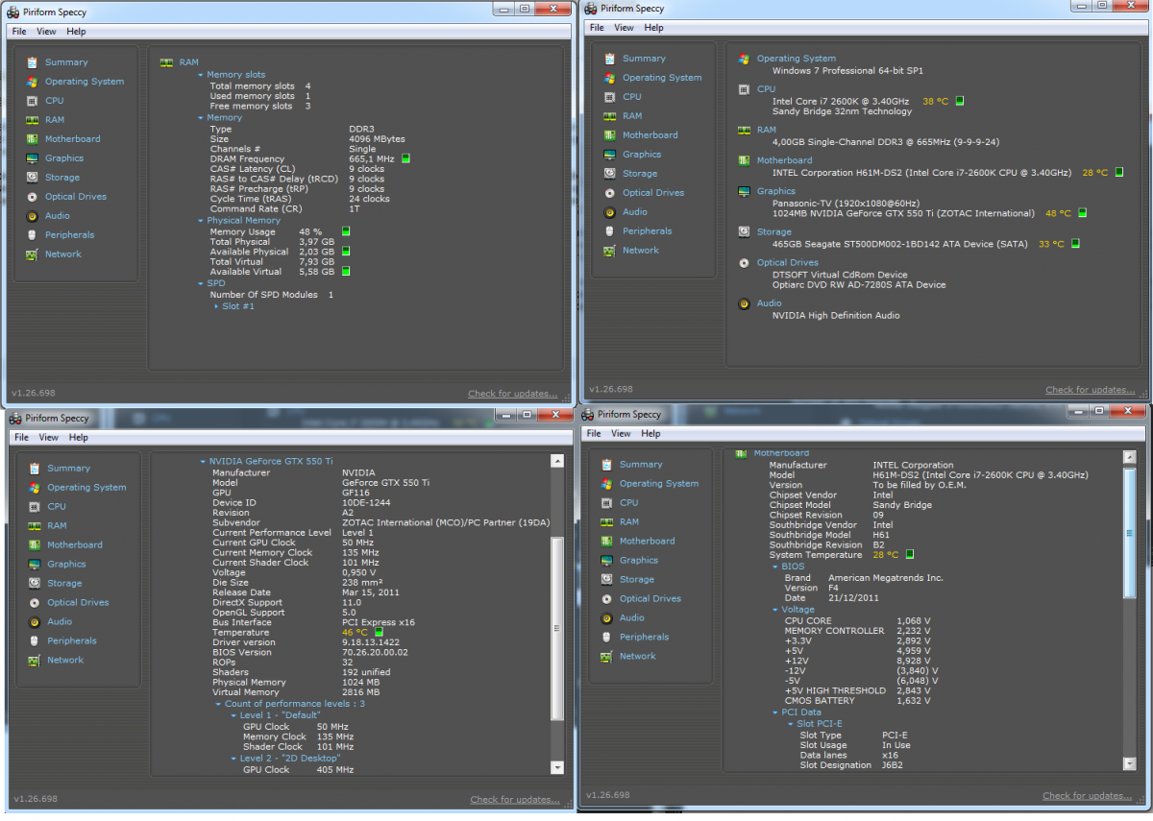Collapse the Physical Memory section

tap(201, 221)
